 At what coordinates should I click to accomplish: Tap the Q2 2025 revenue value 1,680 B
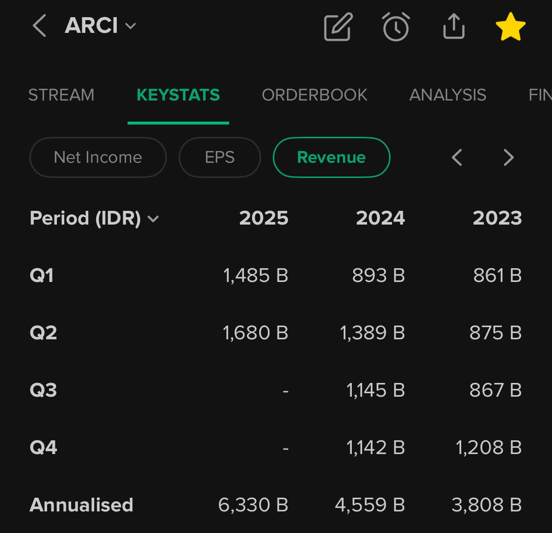pos(255,333)
